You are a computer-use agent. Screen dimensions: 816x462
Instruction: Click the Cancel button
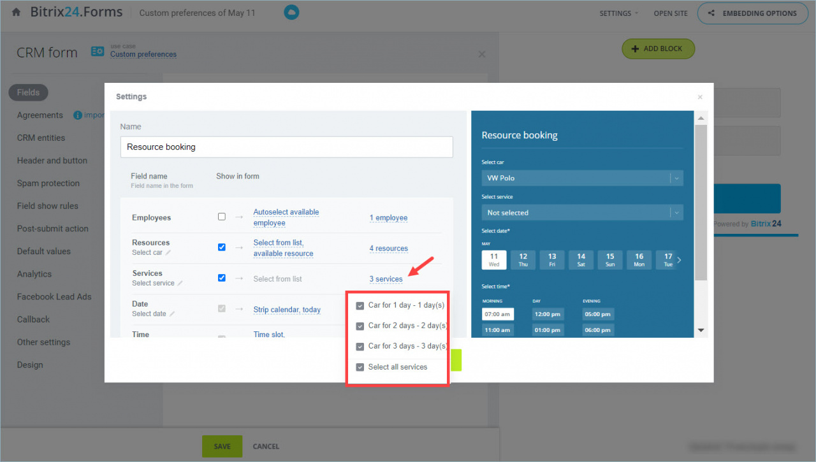click(x=266, y=447)
